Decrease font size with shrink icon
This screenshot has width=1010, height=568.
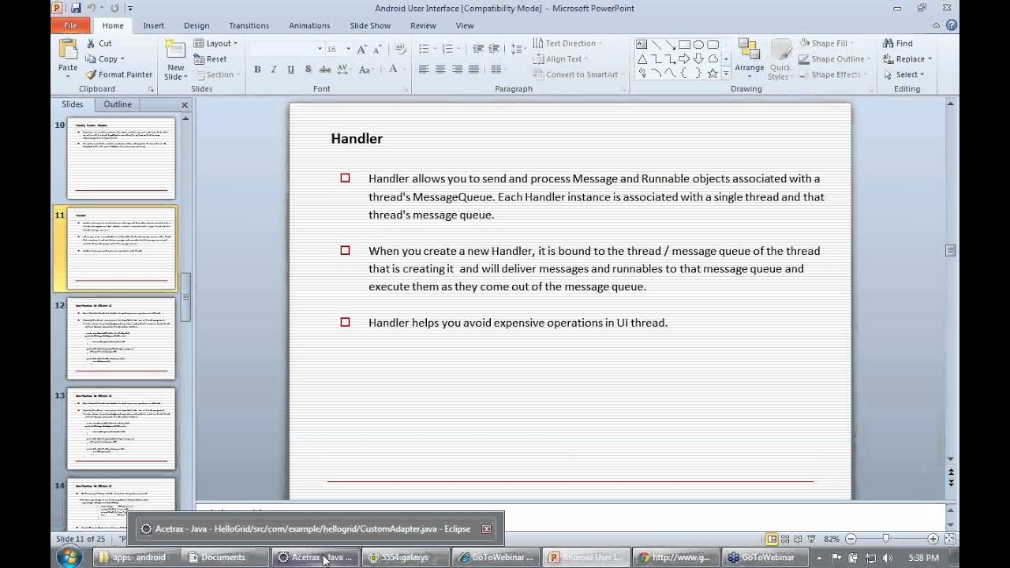pyautogui.click(x=378, y=49)
